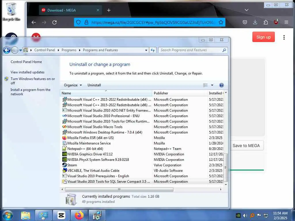Expand address bar previous locations dropdown
295x221 pixels.
click(x=146, y=50)
